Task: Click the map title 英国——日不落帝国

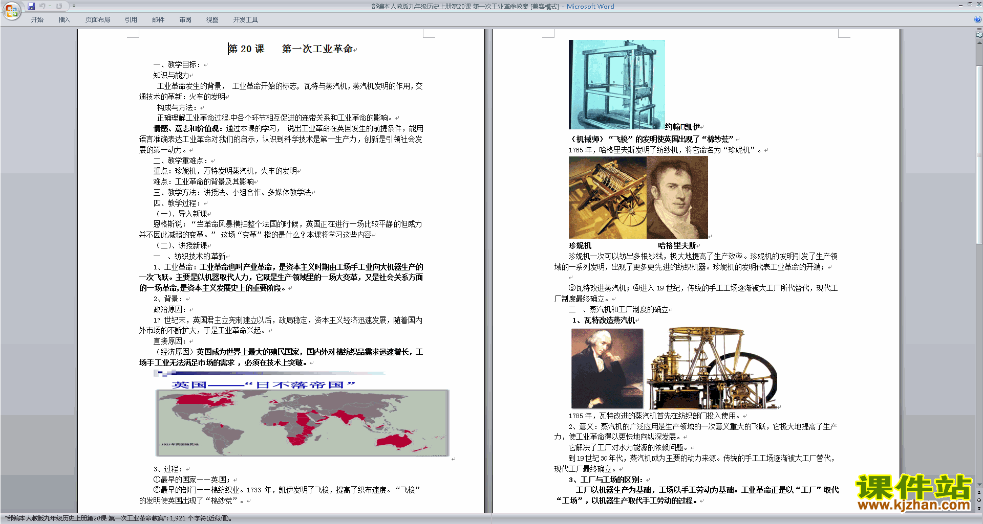Action: (263, 384)
